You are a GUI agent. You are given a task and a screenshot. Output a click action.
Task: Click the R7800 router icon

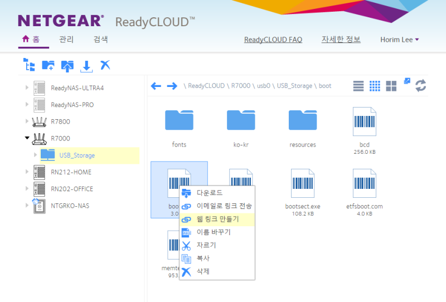[x=39, y=121]
